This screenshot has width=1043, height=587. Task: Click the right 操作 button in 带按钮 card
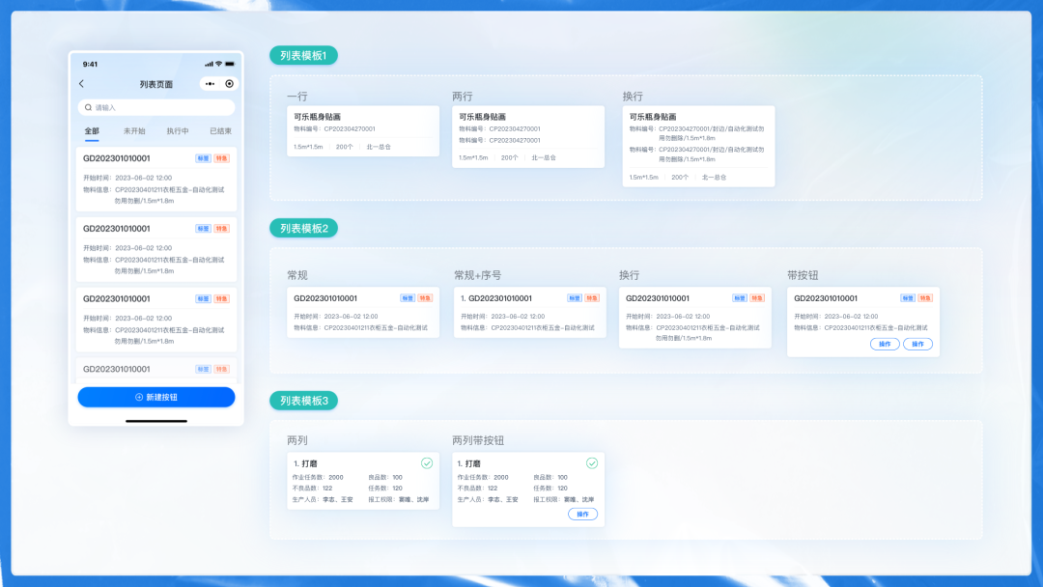[918, 344]
